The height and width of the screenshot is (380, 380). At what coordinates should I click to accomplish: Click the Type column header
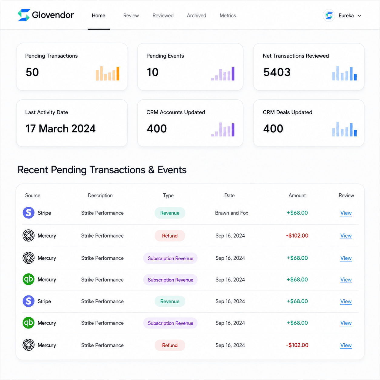pos(168,195)
